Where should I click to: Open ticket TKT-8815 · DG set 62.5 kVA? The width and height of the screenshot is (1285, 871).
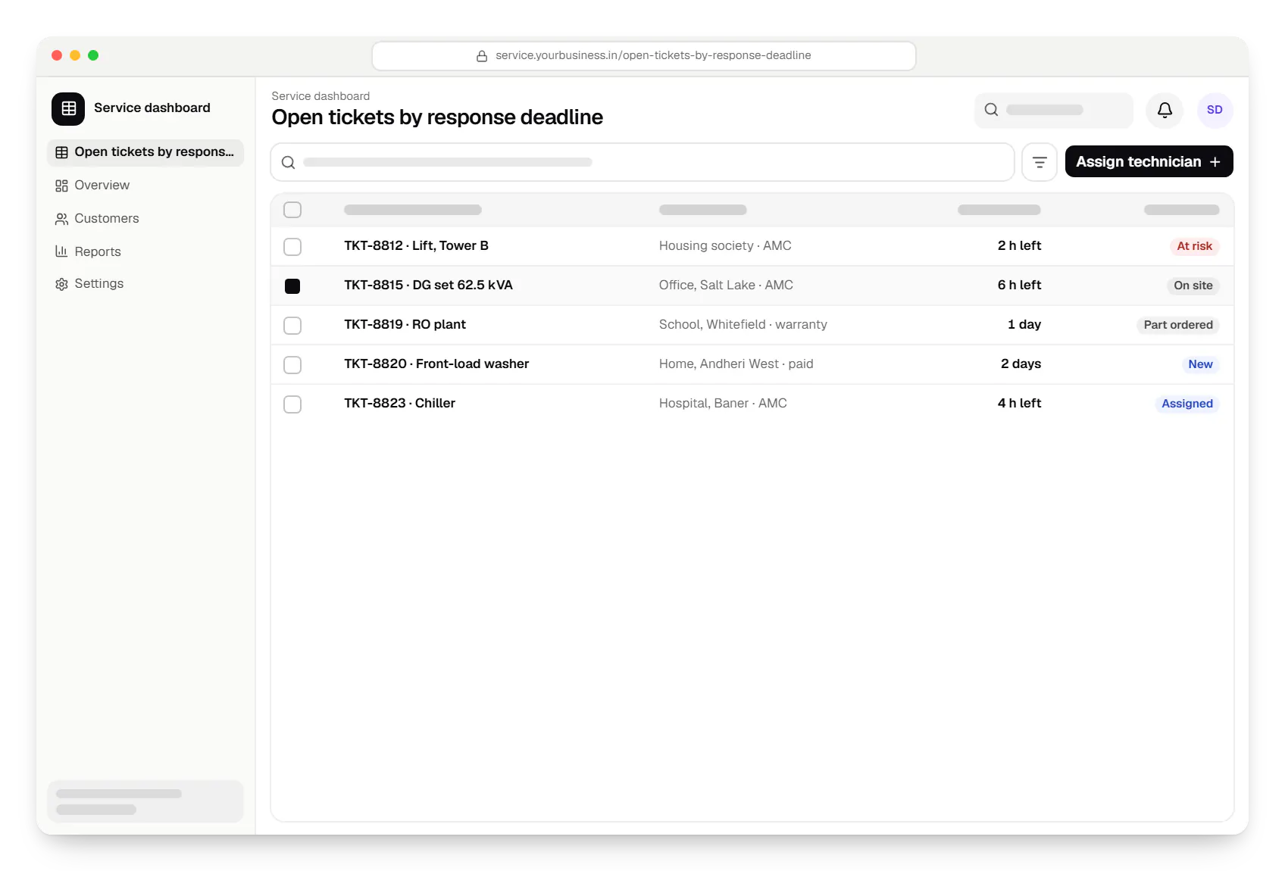coord(428,286)
